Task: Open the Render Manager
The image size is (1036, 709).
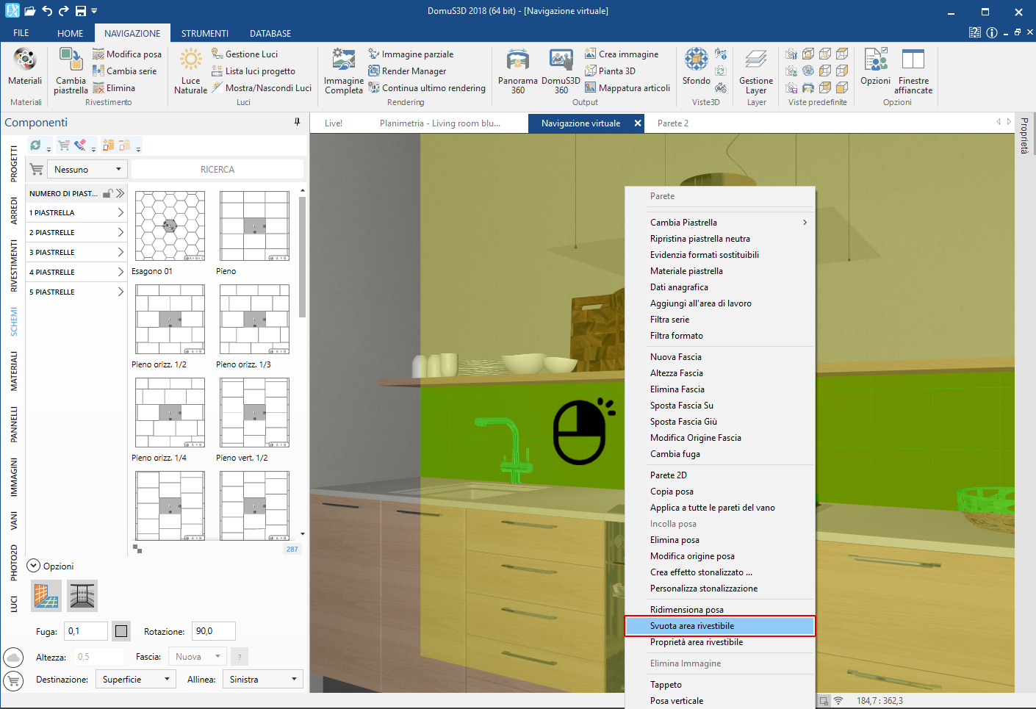Action: pyautogui.click(x=407, y=71)
